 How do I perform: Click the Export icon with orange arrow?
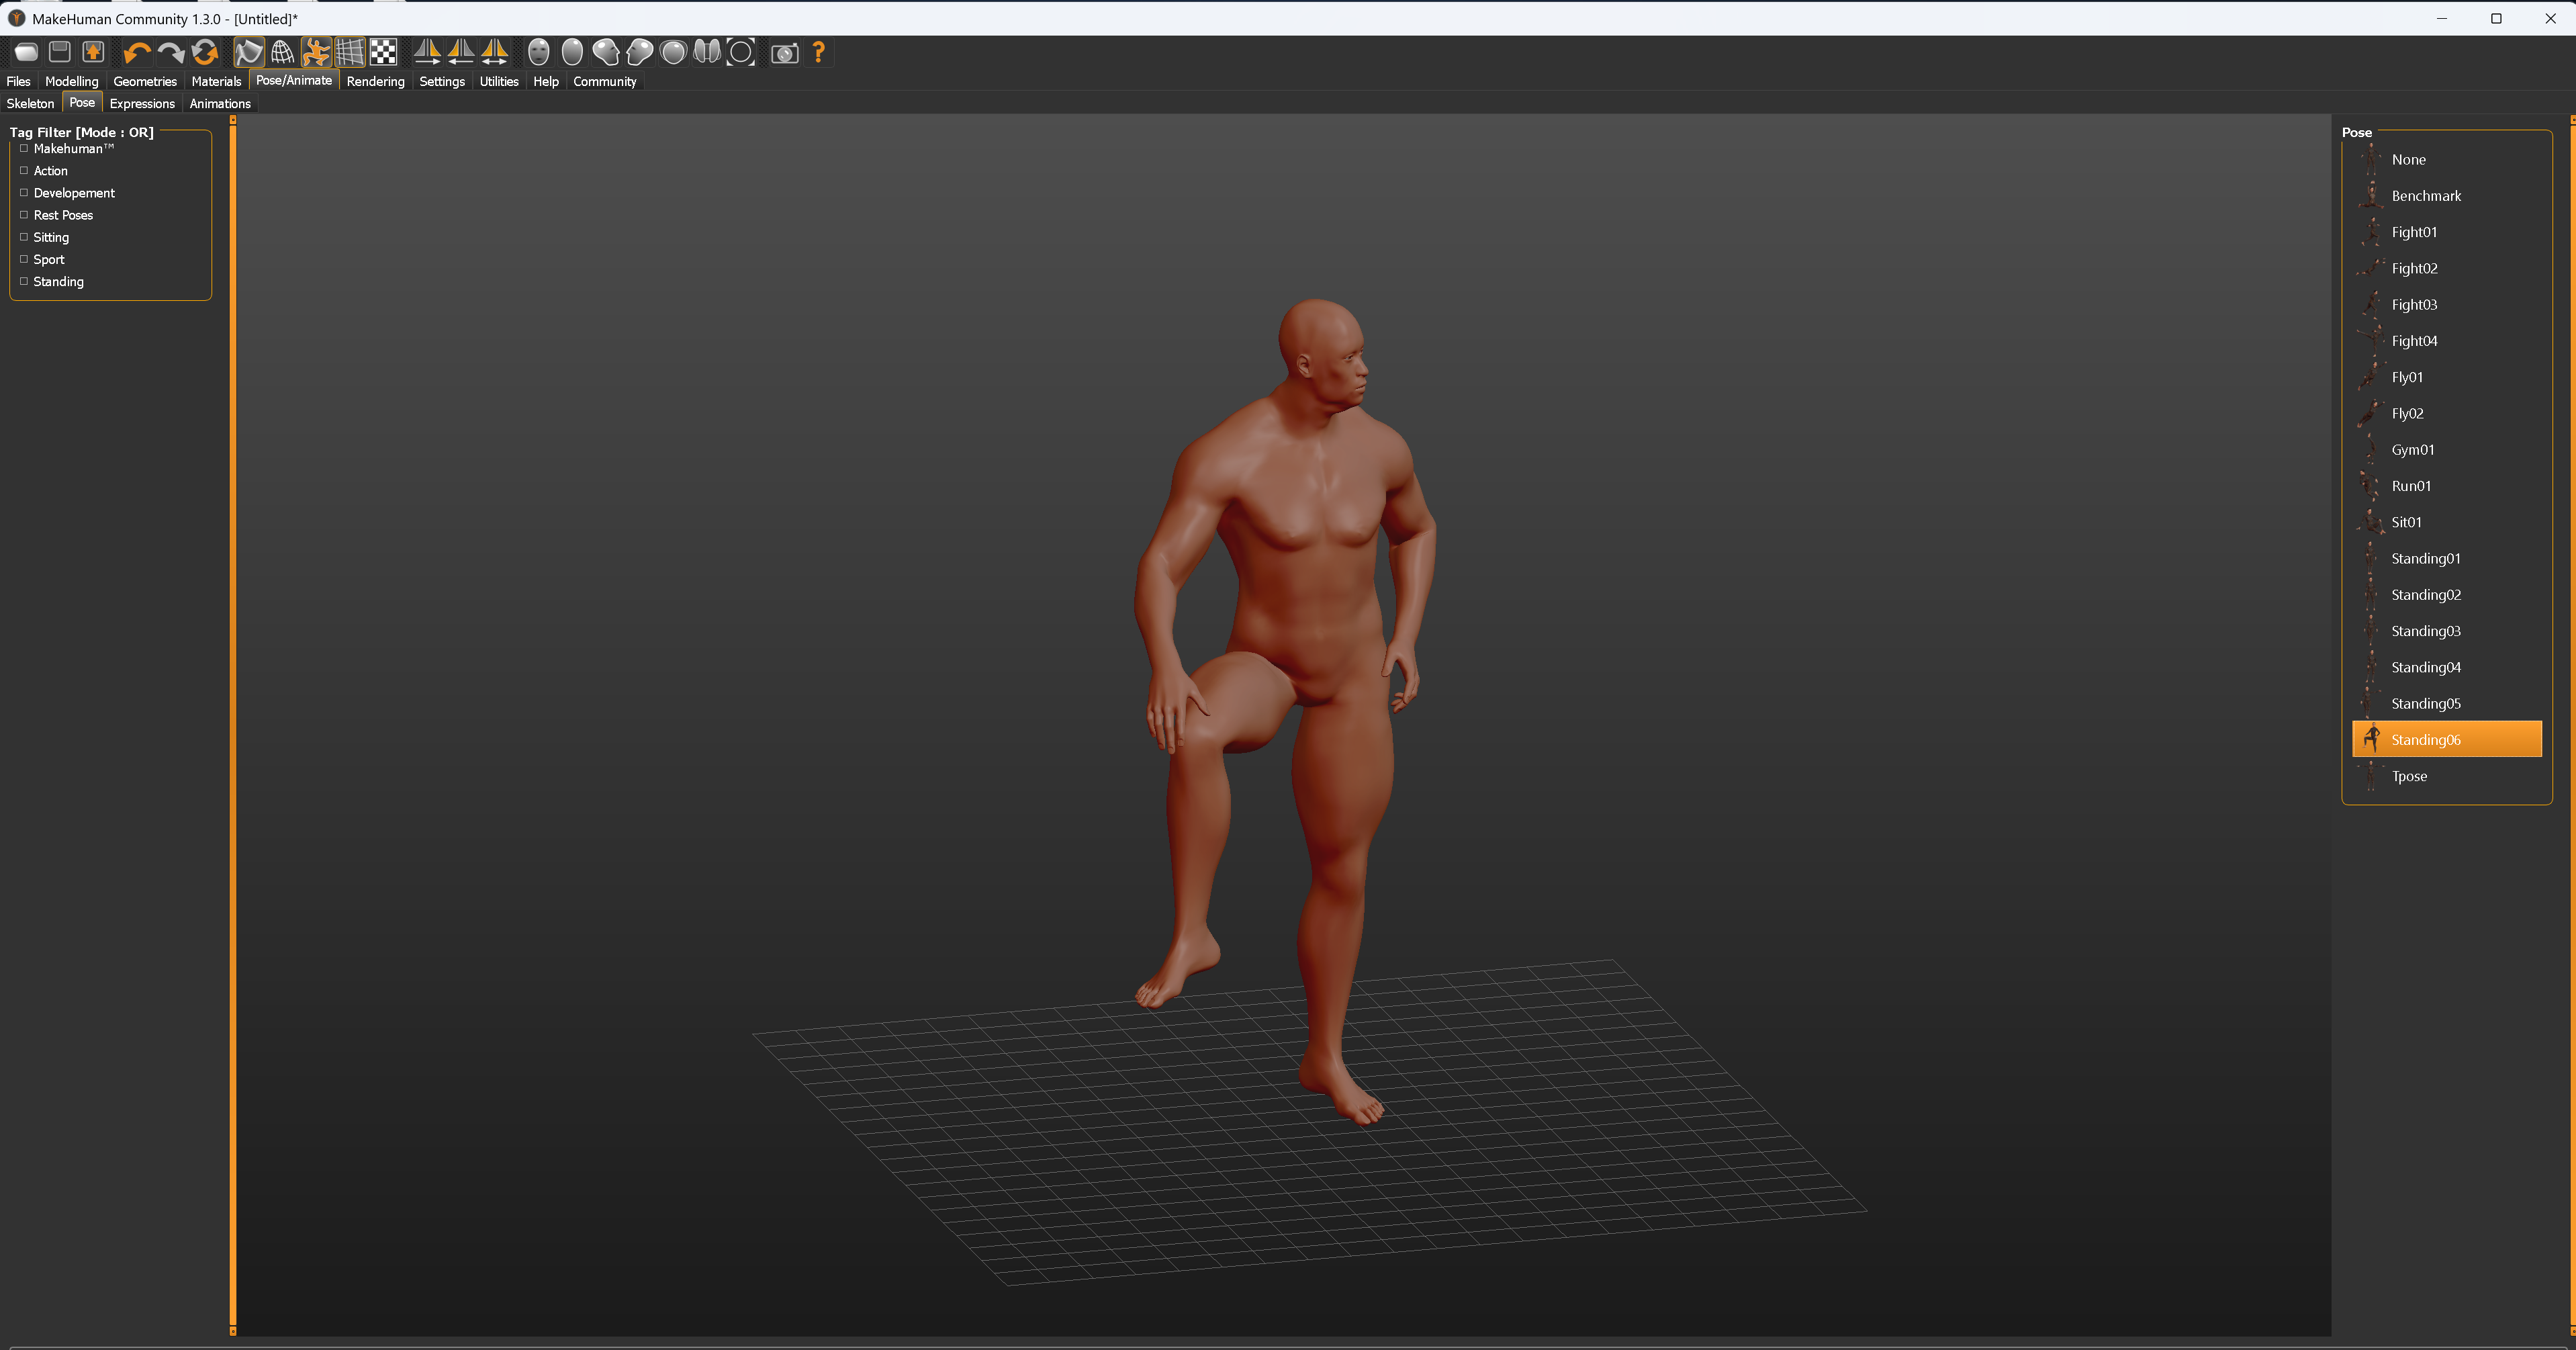pos(93,52)
